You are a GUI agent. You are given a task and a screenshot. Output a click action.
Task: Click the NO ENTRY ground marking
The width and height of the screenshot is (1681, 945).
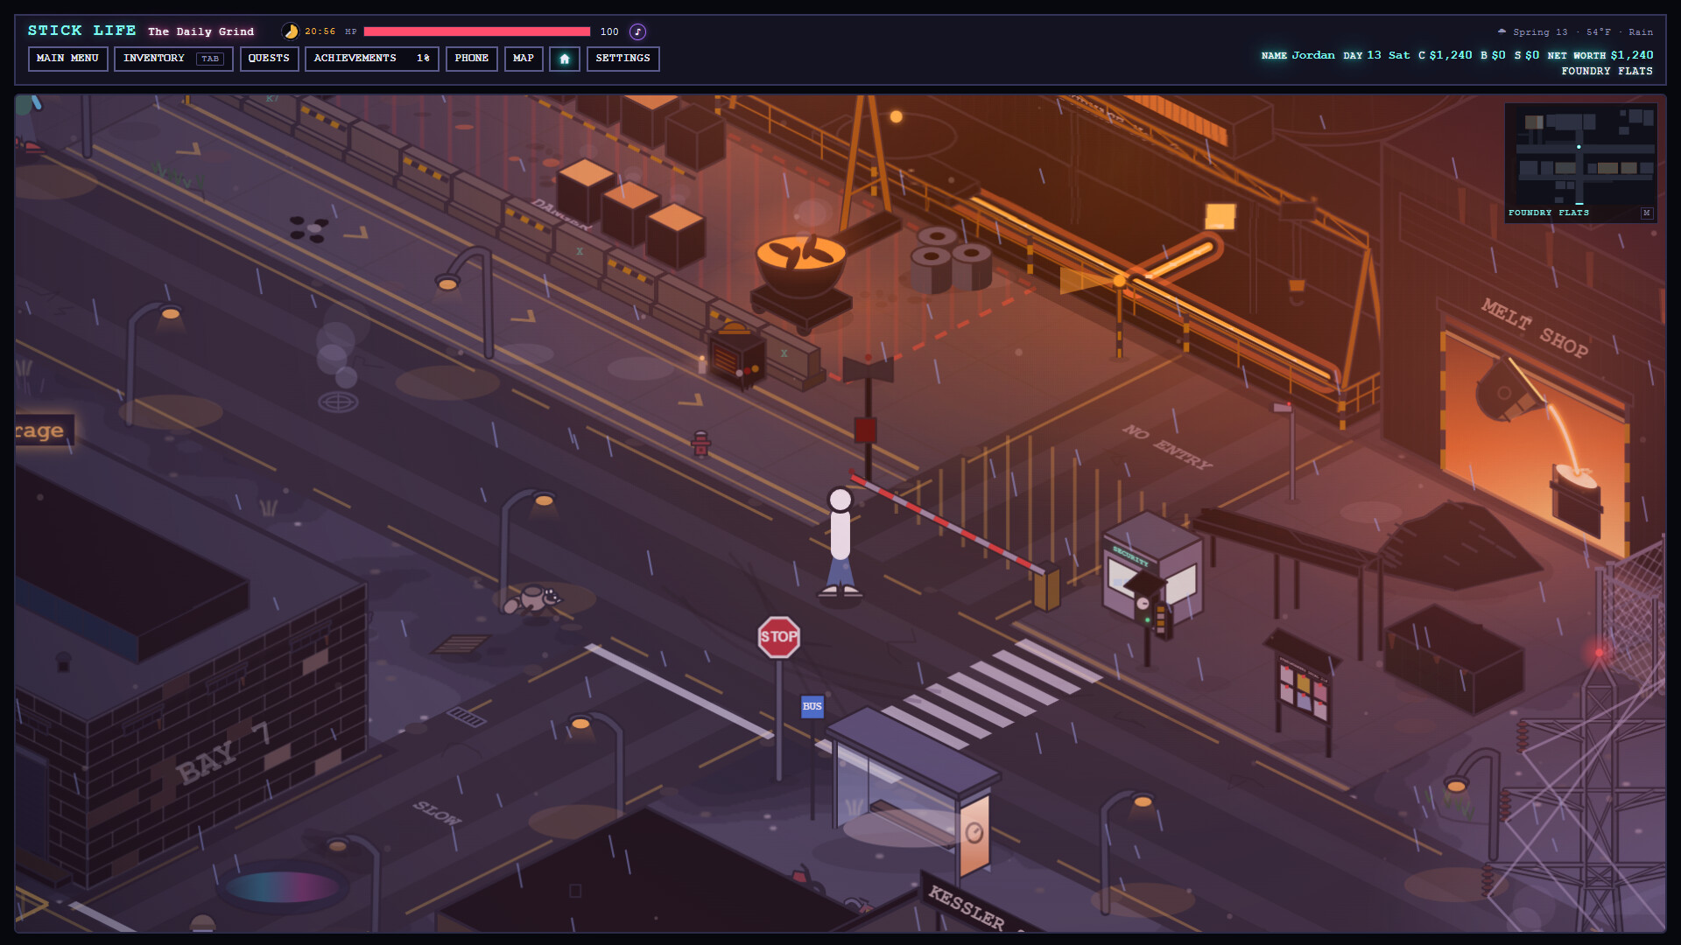(1169, 446)
